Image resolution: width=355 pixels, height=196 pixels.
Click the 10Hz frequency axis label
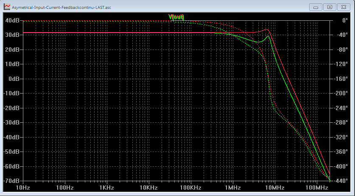tap(23, 188)
